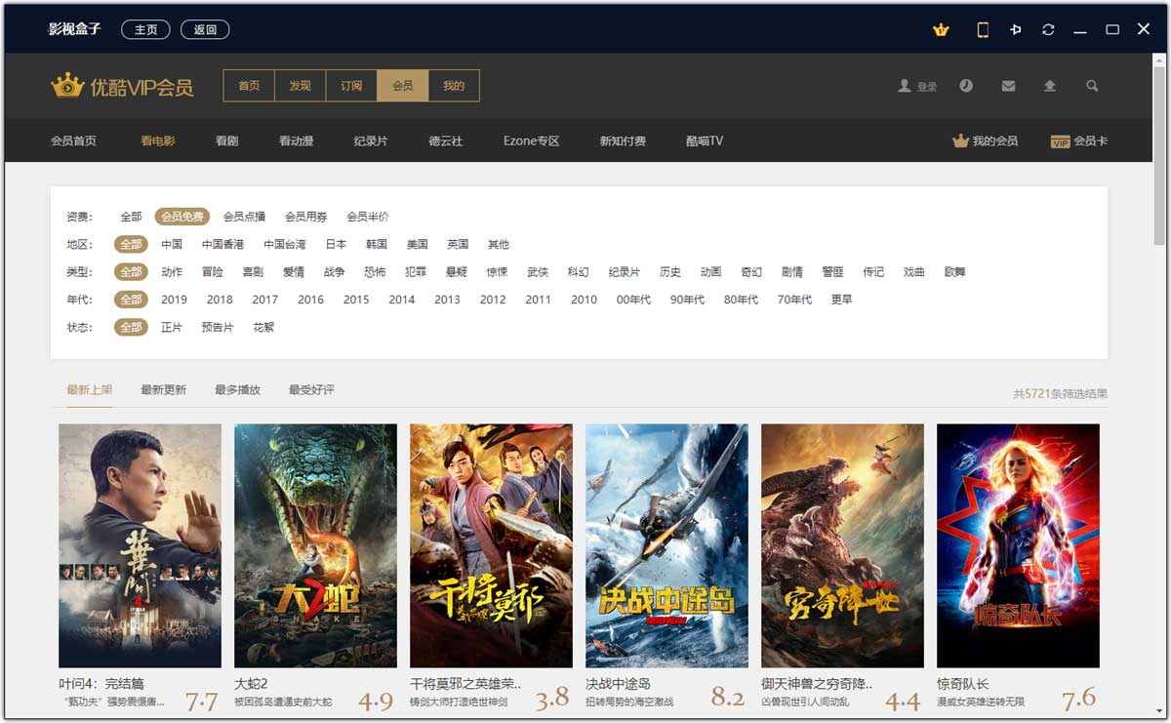
Task: Switch to the 发现 tab
Action: coord(300,86)
